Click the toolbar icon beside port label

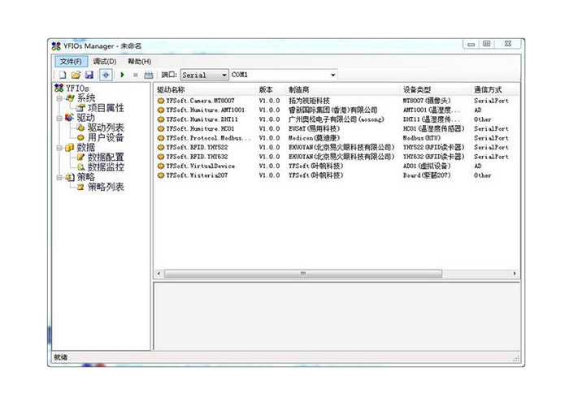tap(149, 75)
